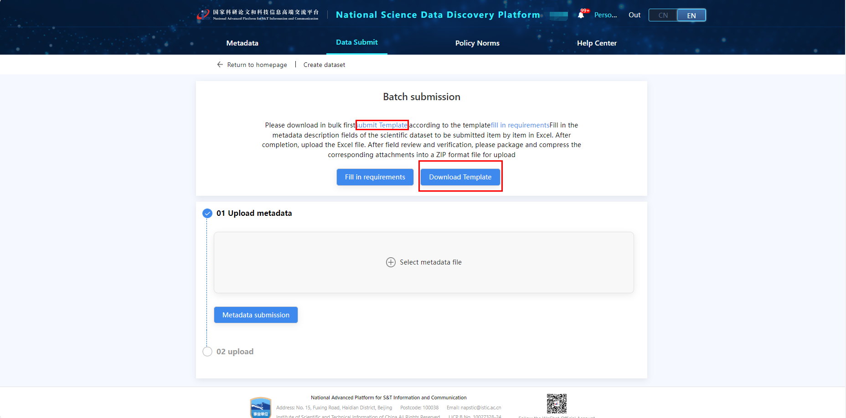Open the Data Submit tab
The image size is (846, 418).
[357, 42]
